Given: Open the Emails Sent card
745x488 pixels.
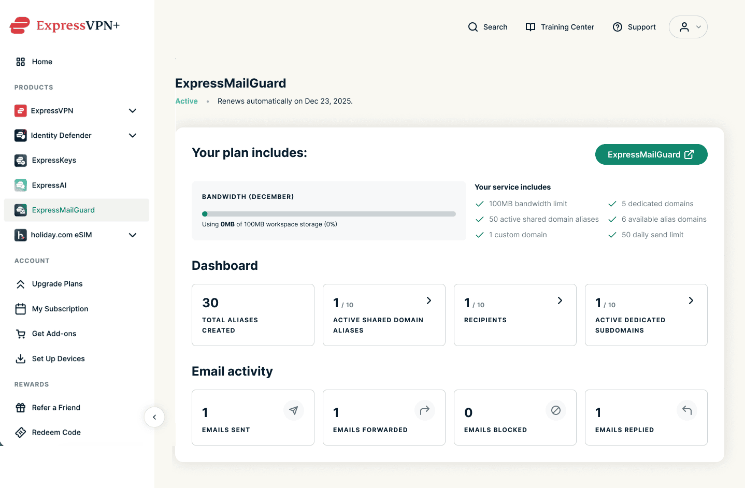Looking at the screenshot, I should click(x=253, y=418).
